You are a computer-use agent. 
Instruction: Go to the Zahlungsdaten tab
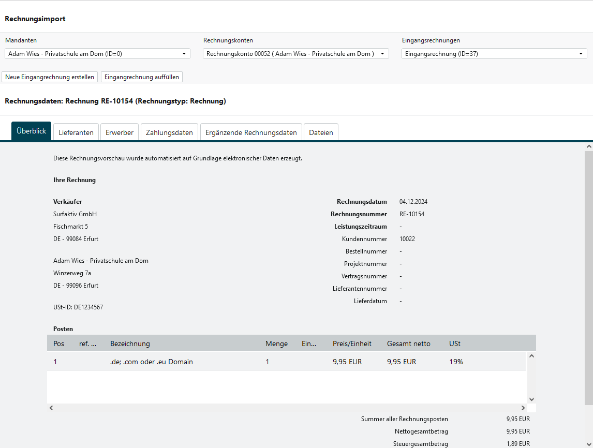170,132
